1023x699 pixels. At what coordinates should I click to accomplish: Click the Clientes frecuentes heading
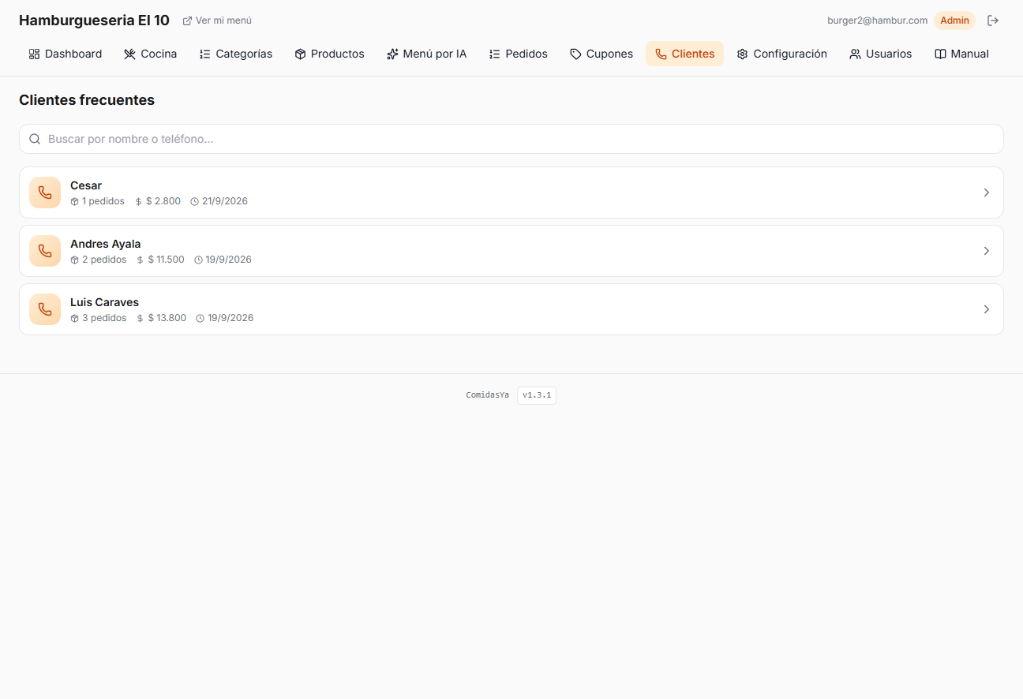pyautogui.click(x=87, y=100)
